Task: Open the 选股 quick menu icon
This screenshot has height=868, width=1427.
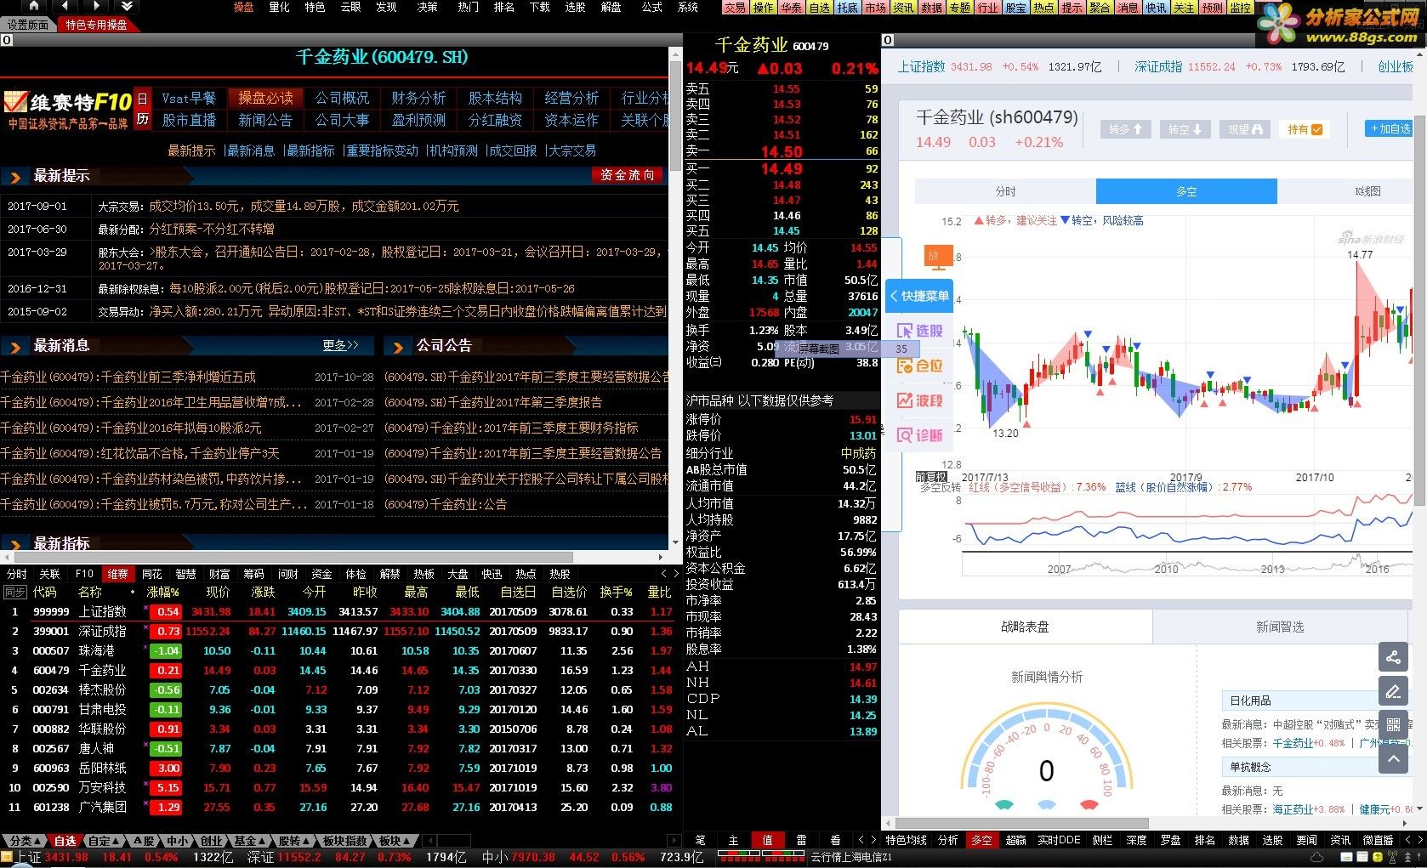Action: coord(919,331)
